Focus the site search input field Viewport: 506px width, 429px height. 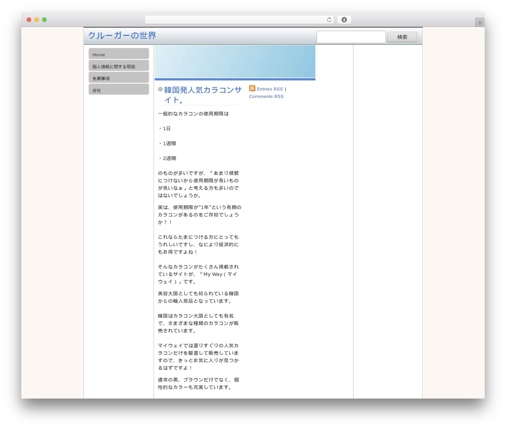click(351, 37)
